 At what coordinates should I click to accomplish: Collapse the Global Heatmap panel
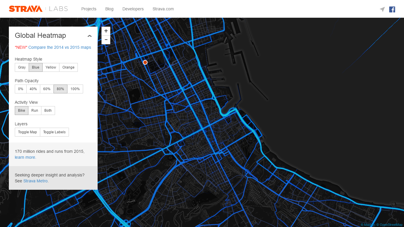pos(90,36)
